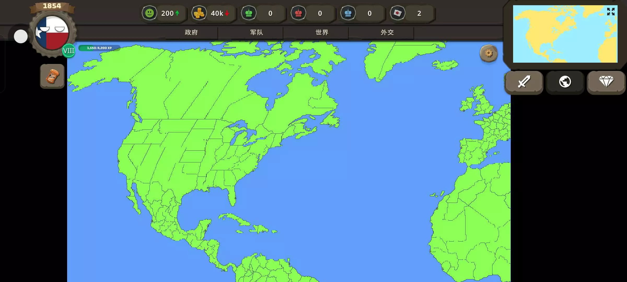Click the green crown counter icon

tap(249, 13)
